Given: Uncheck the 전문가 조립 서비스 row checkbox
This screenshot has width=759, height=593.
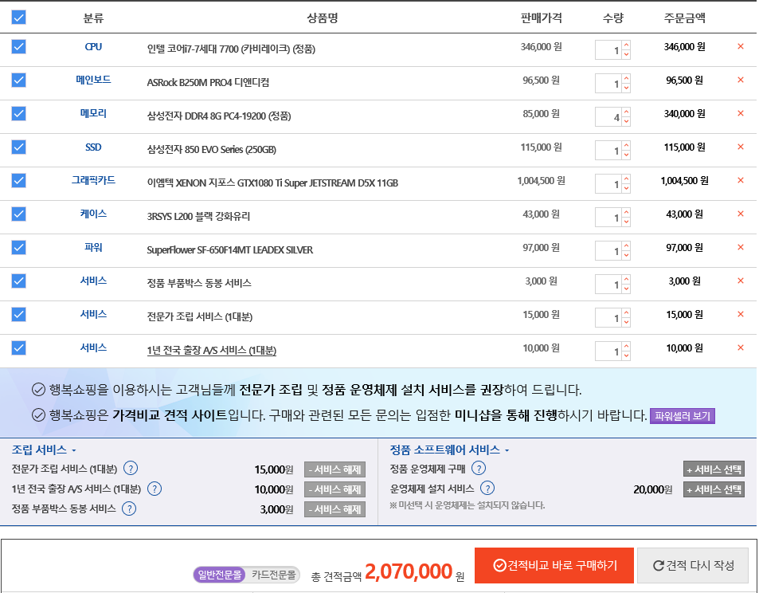Looking at the screenshot, I should (x=18, y=314).
